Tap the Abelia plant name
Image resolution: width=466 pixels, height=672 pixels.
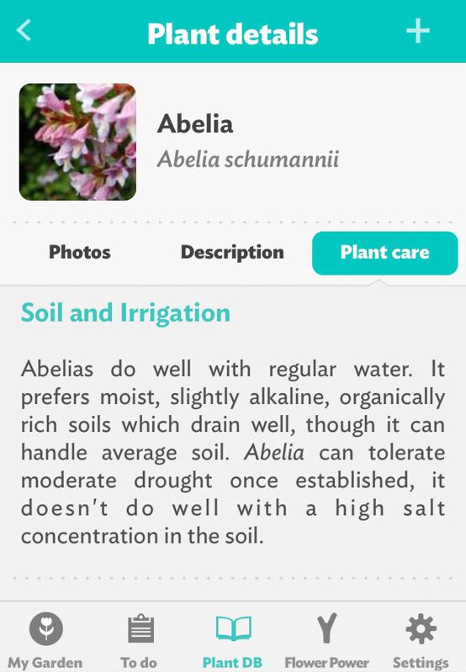pos(195,123)
